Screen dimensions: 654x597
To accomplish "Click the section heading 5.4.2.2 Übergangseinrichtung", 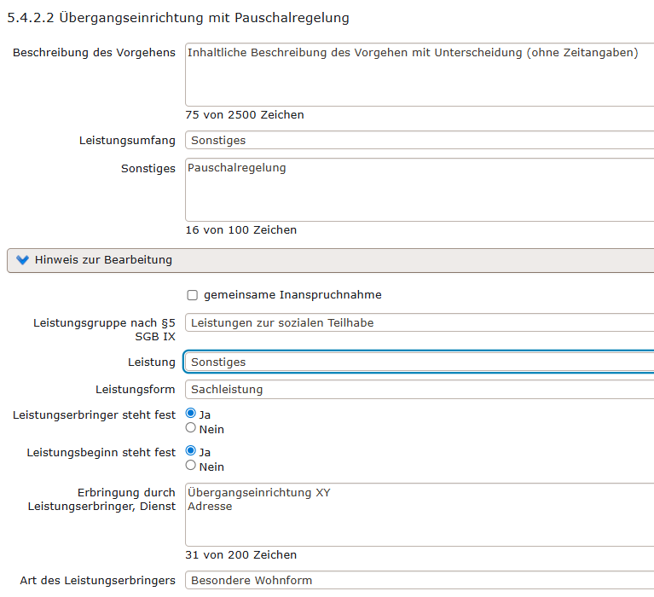I will [178, 17].
